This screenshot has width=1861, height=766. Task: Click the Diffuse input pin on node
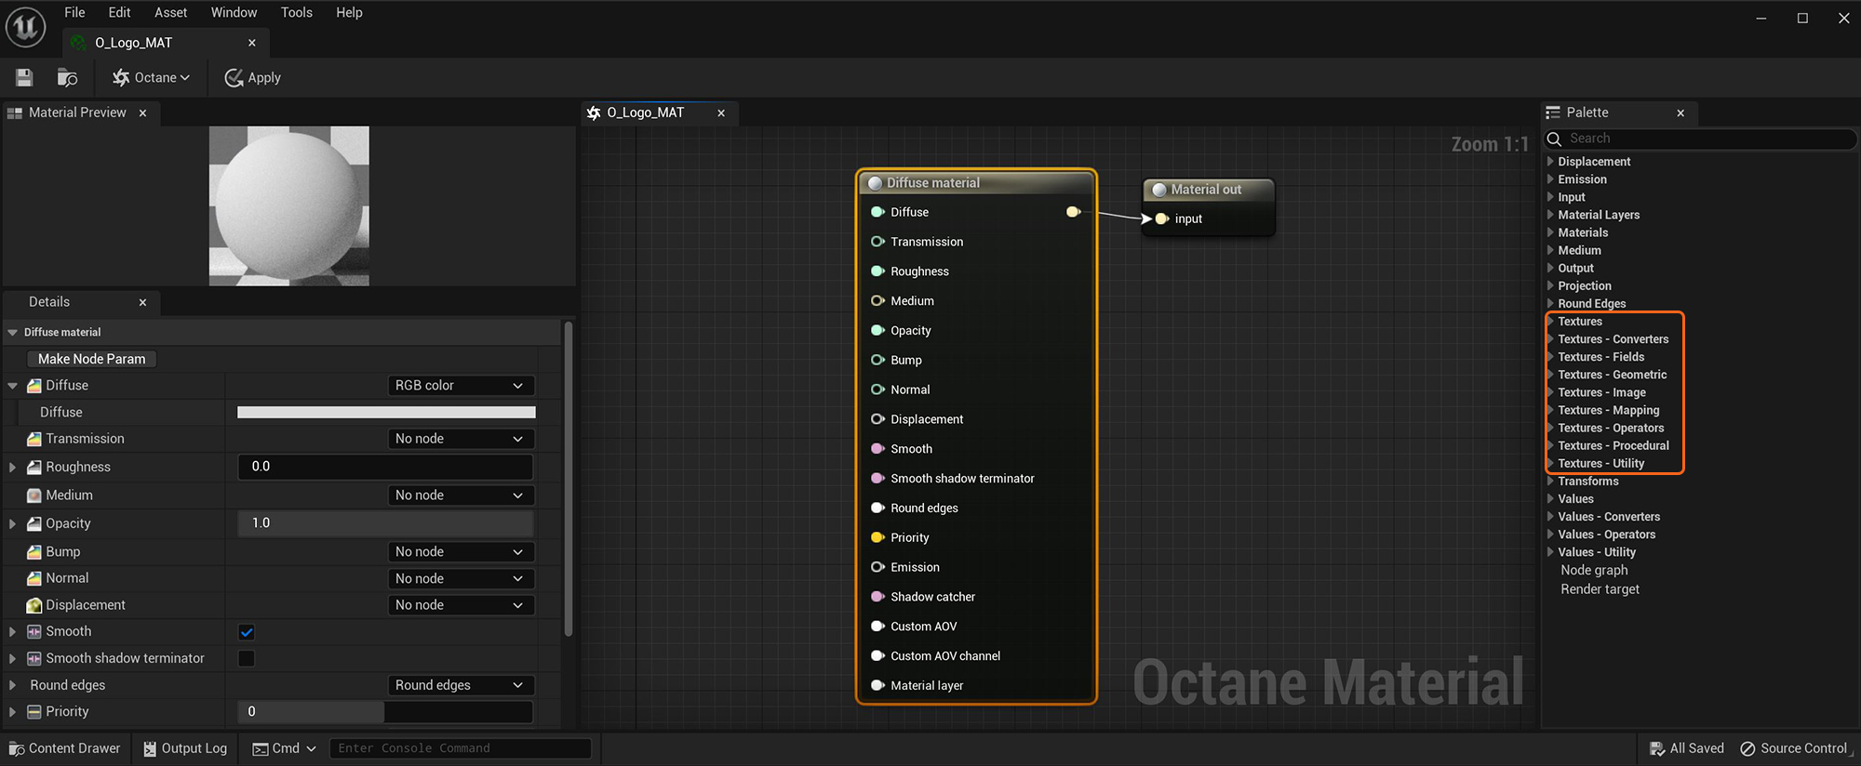pos(877,212)
